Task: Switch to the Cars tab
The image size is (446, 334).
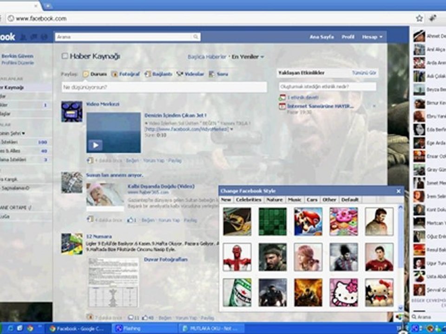Action: click(x=312, y=199)
